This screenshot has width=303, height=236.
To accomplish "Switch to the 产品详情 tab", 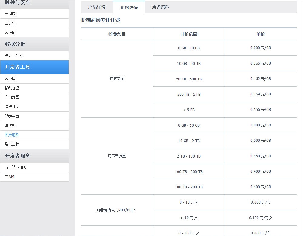I will pyautogui.click(x=97, y=7).
